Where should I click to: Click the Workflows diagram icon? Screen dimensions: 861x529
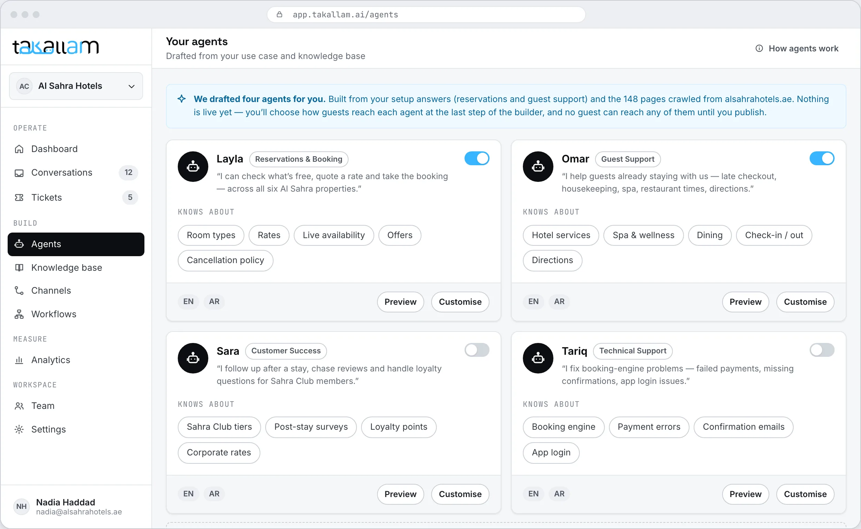pos(19,314)
